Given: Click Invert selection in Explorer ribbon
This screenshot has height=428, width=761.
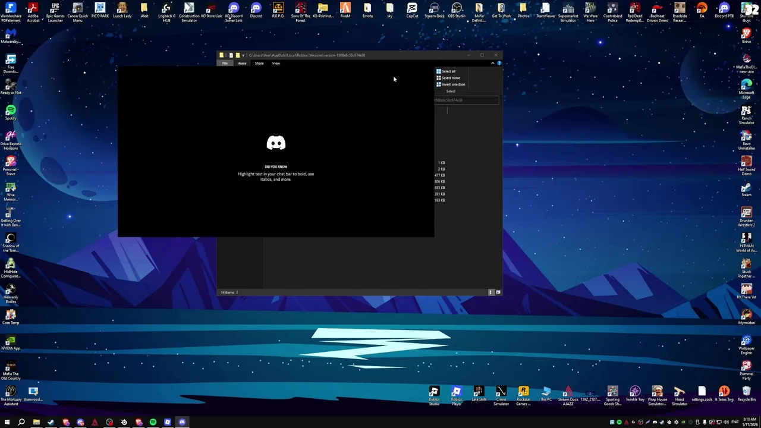Looking at the screenshot, I should point(451,84).
